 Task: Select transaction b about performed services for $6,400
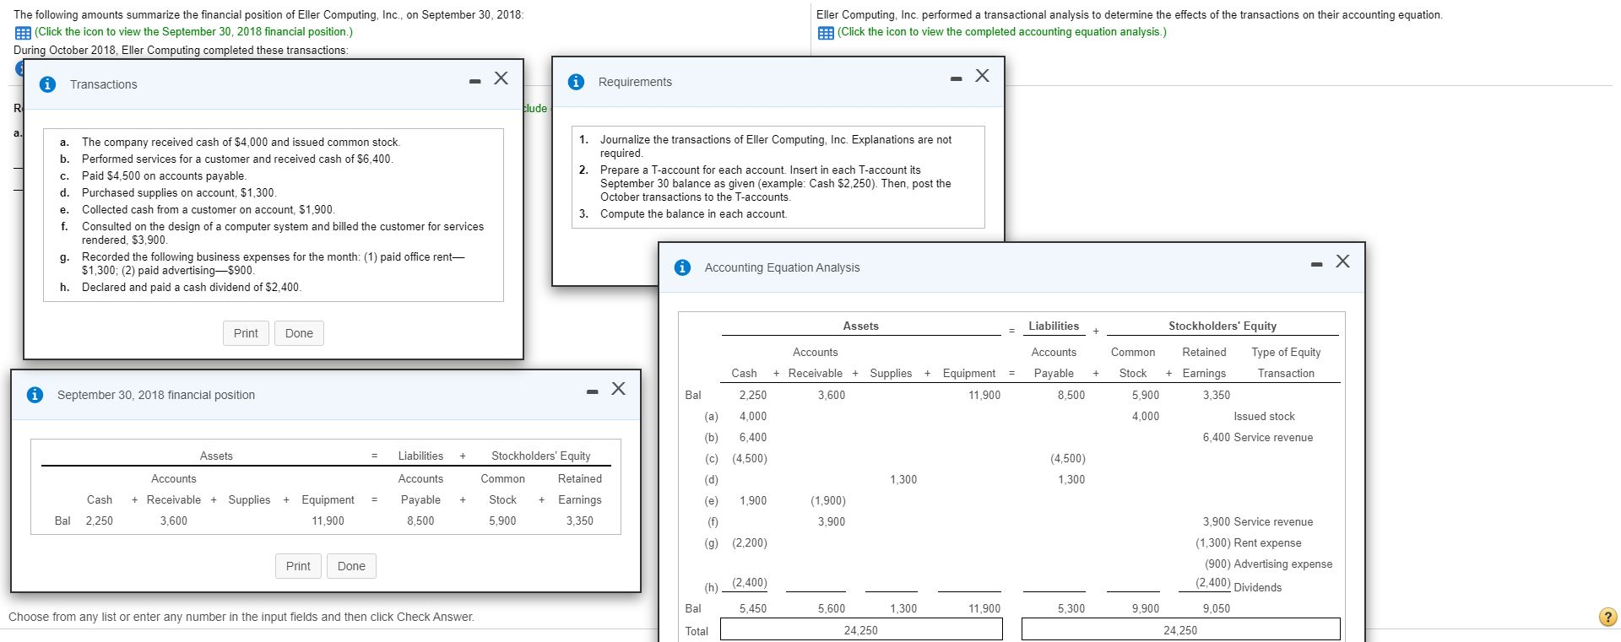(x=237, y=159)
